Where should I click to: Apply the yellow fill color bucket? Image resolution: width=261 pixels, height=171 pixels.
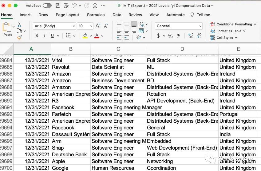tap(85, 35)
